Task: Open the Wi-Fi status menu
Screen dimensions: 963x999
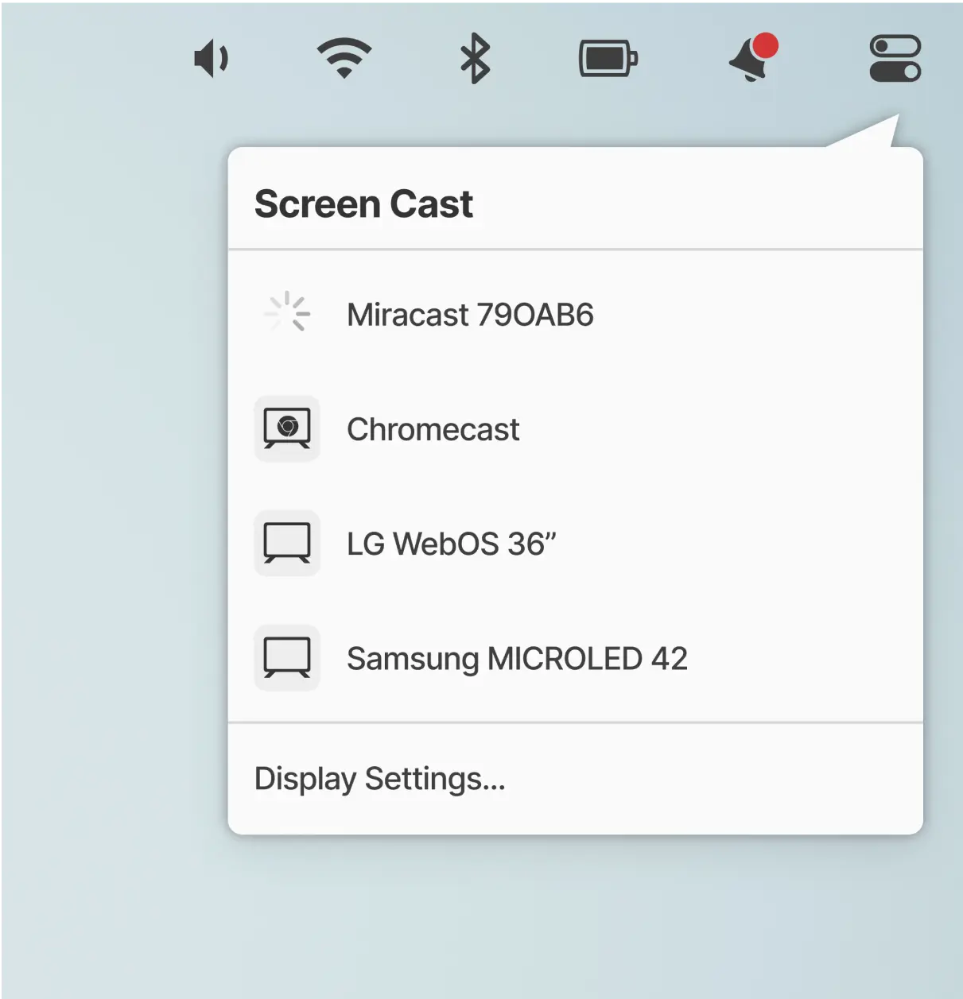Action: 344,59
